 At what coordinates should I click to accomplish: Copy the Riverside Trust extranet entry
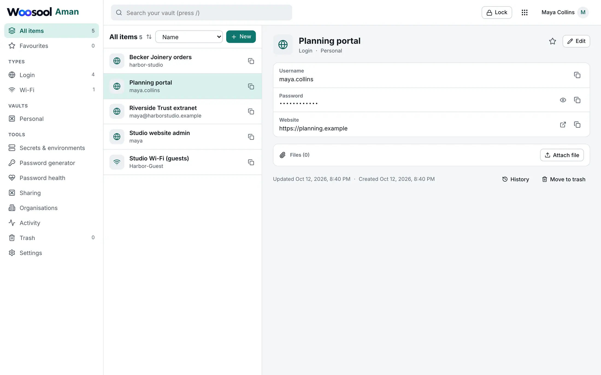point(251,112)
